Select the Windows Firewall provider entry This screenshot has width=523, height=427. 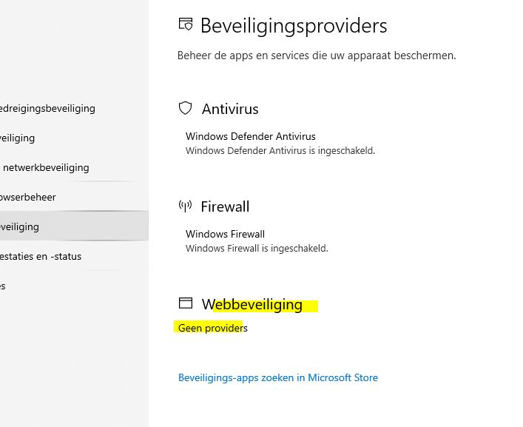tap(225, 234)
